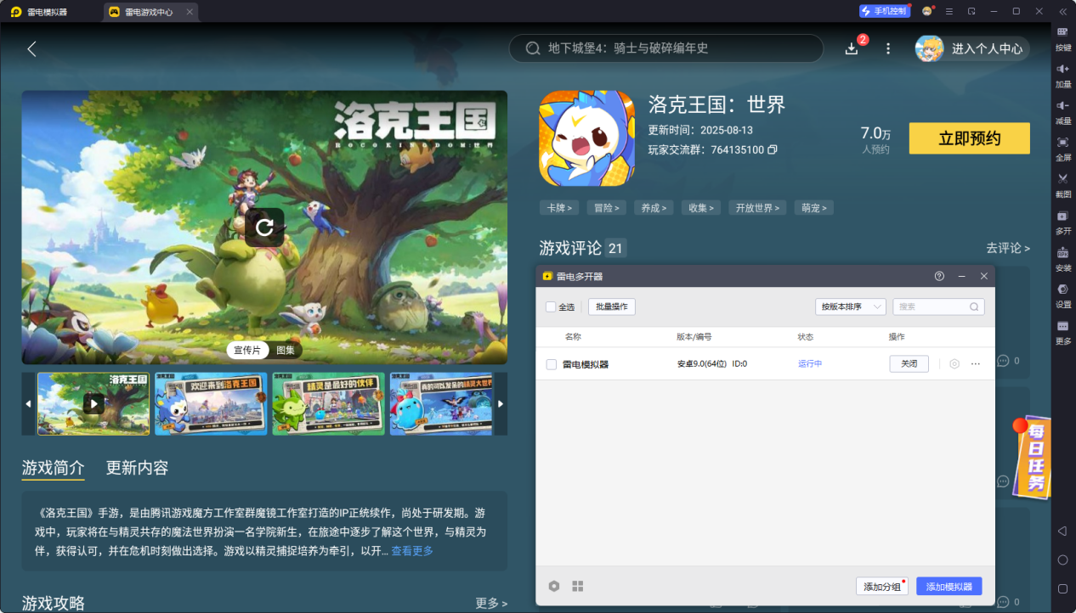Screen dimensions: 1076x613
Task: Open 多开 multi-instance in sidebar
Action: [x=1062, y=222]
